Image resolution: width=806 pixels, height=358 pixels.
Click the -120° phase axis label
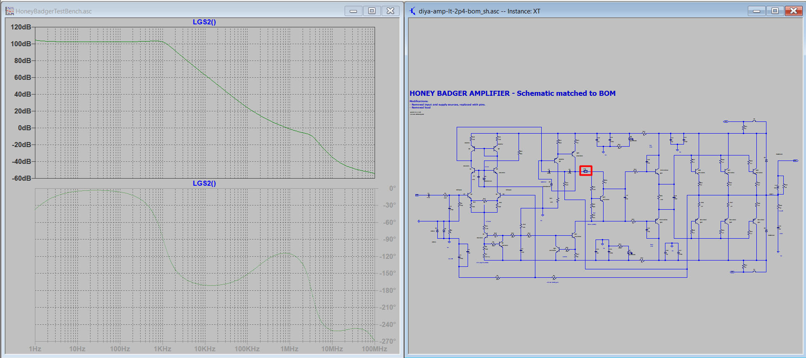[388, 256]
